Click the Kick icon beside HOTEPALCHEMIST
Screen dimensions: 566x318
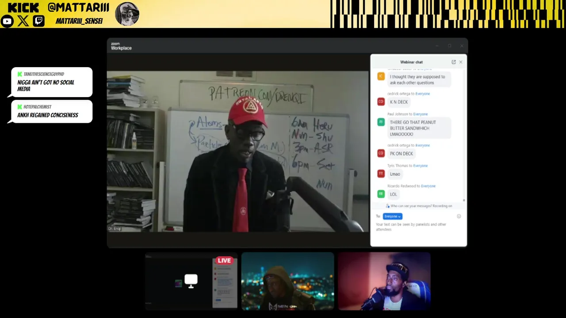click(20, 107)
